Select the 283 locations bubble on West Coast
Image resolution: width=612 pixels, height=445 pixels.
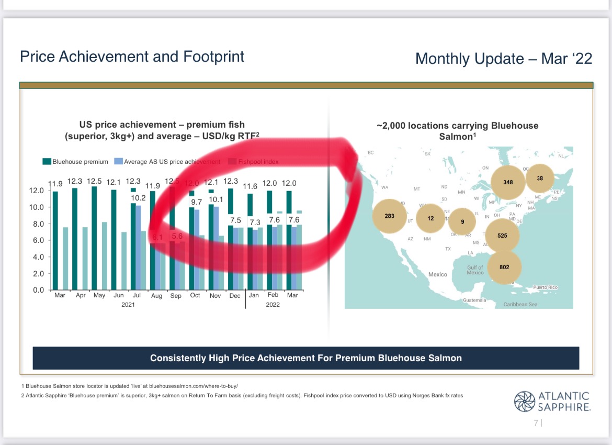pyautogui.click(x=389, y=216)
